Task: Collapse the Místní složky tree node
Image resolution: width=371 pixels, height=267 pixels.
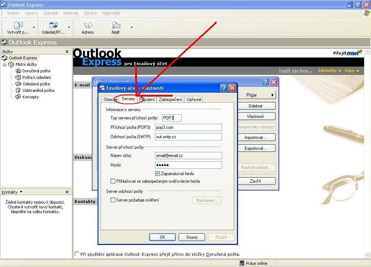Action: 4,64
